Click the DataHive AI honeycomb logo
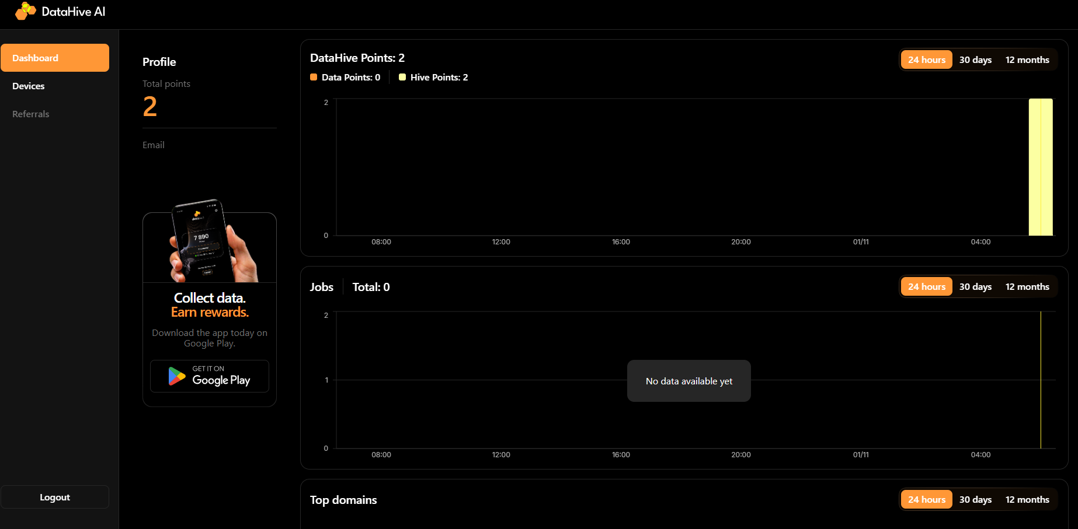Image resolution: width=1078 pixels, height=529 pixels. [25, 11]
